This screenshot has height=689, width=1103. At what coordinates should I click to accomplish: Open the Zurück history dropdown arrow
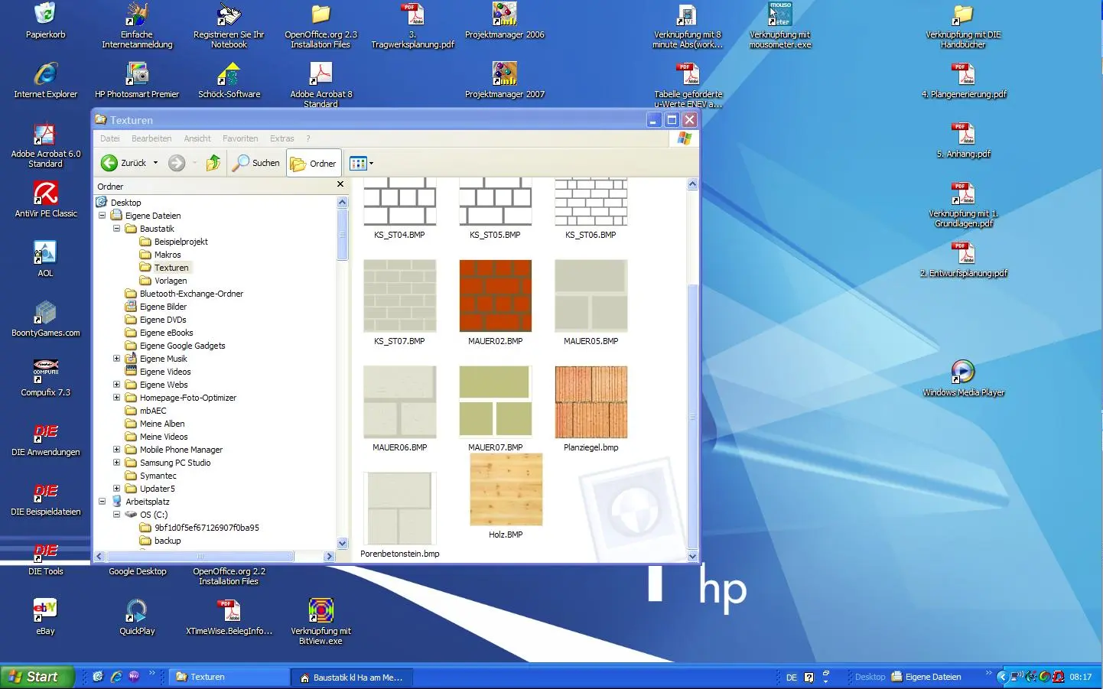click(x=155, y=163)
